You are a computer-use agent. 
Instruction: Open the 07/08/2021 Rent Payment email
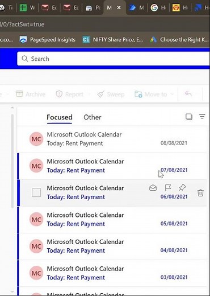pos(112,166)
